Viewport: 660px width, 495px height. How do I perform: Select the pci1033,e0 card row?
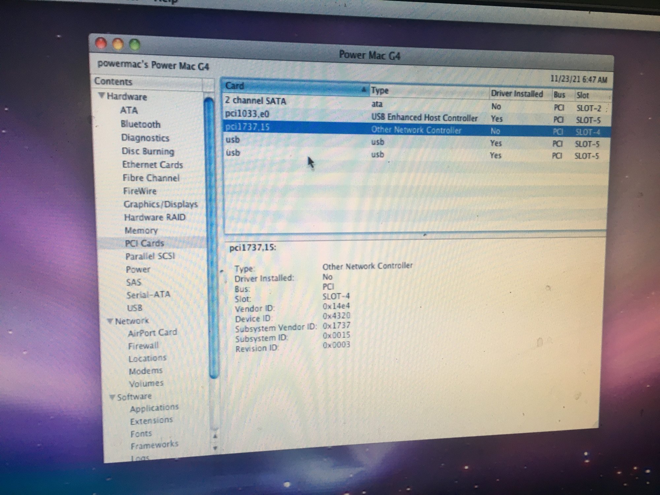247,114
